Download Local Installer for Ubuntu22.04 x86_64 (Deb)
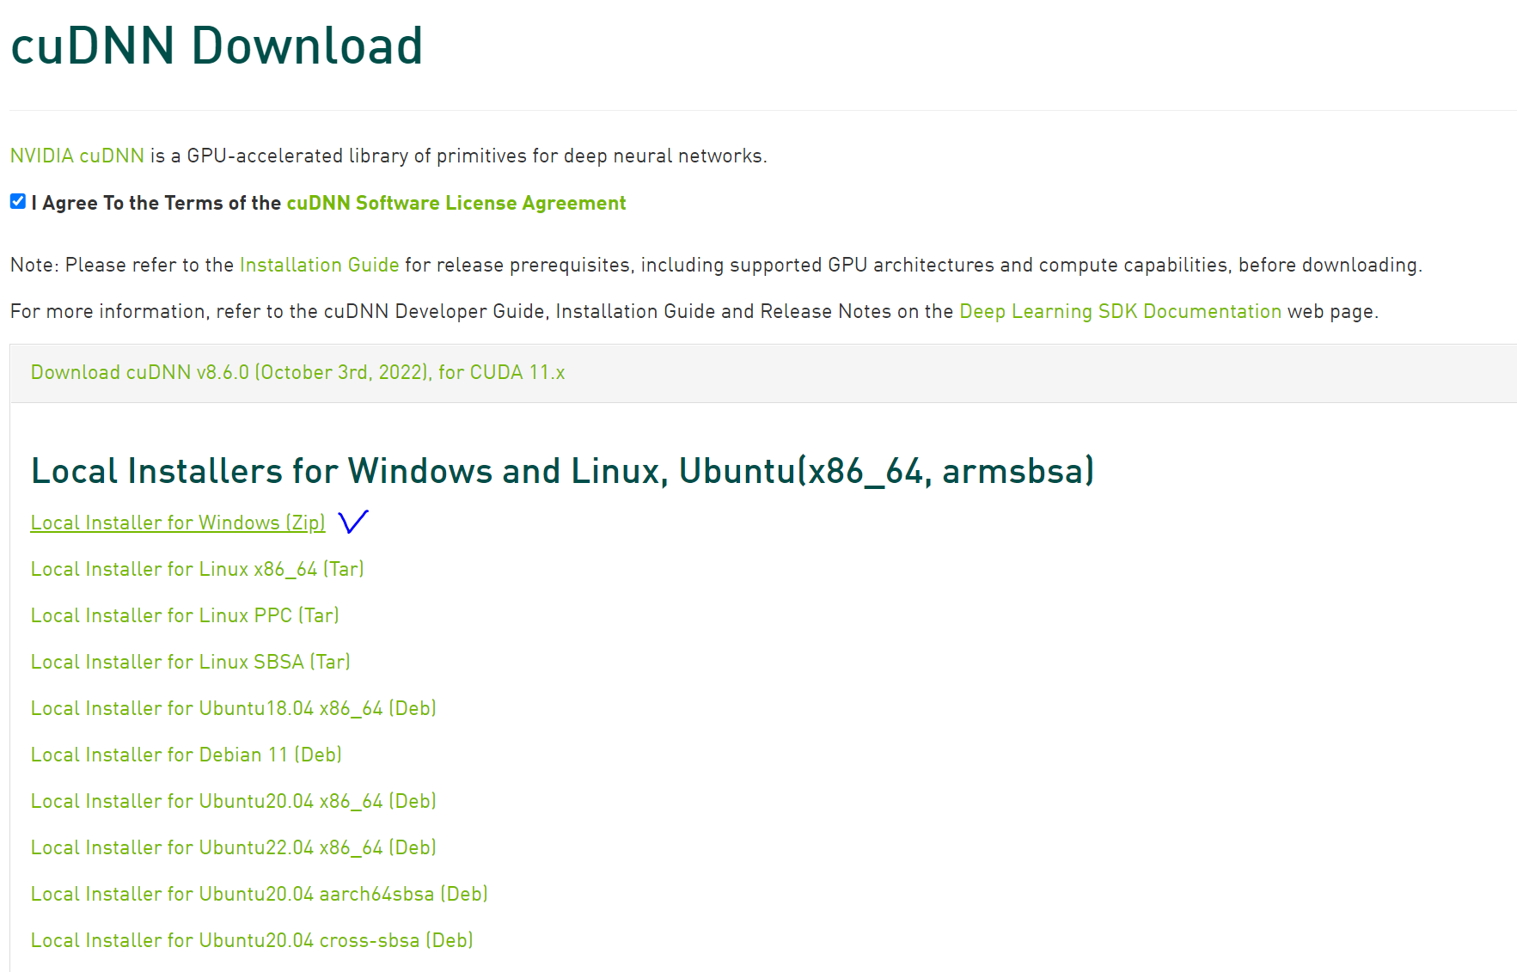The height and width of the screenshot is (972, 1517). [x=234, y=847]
